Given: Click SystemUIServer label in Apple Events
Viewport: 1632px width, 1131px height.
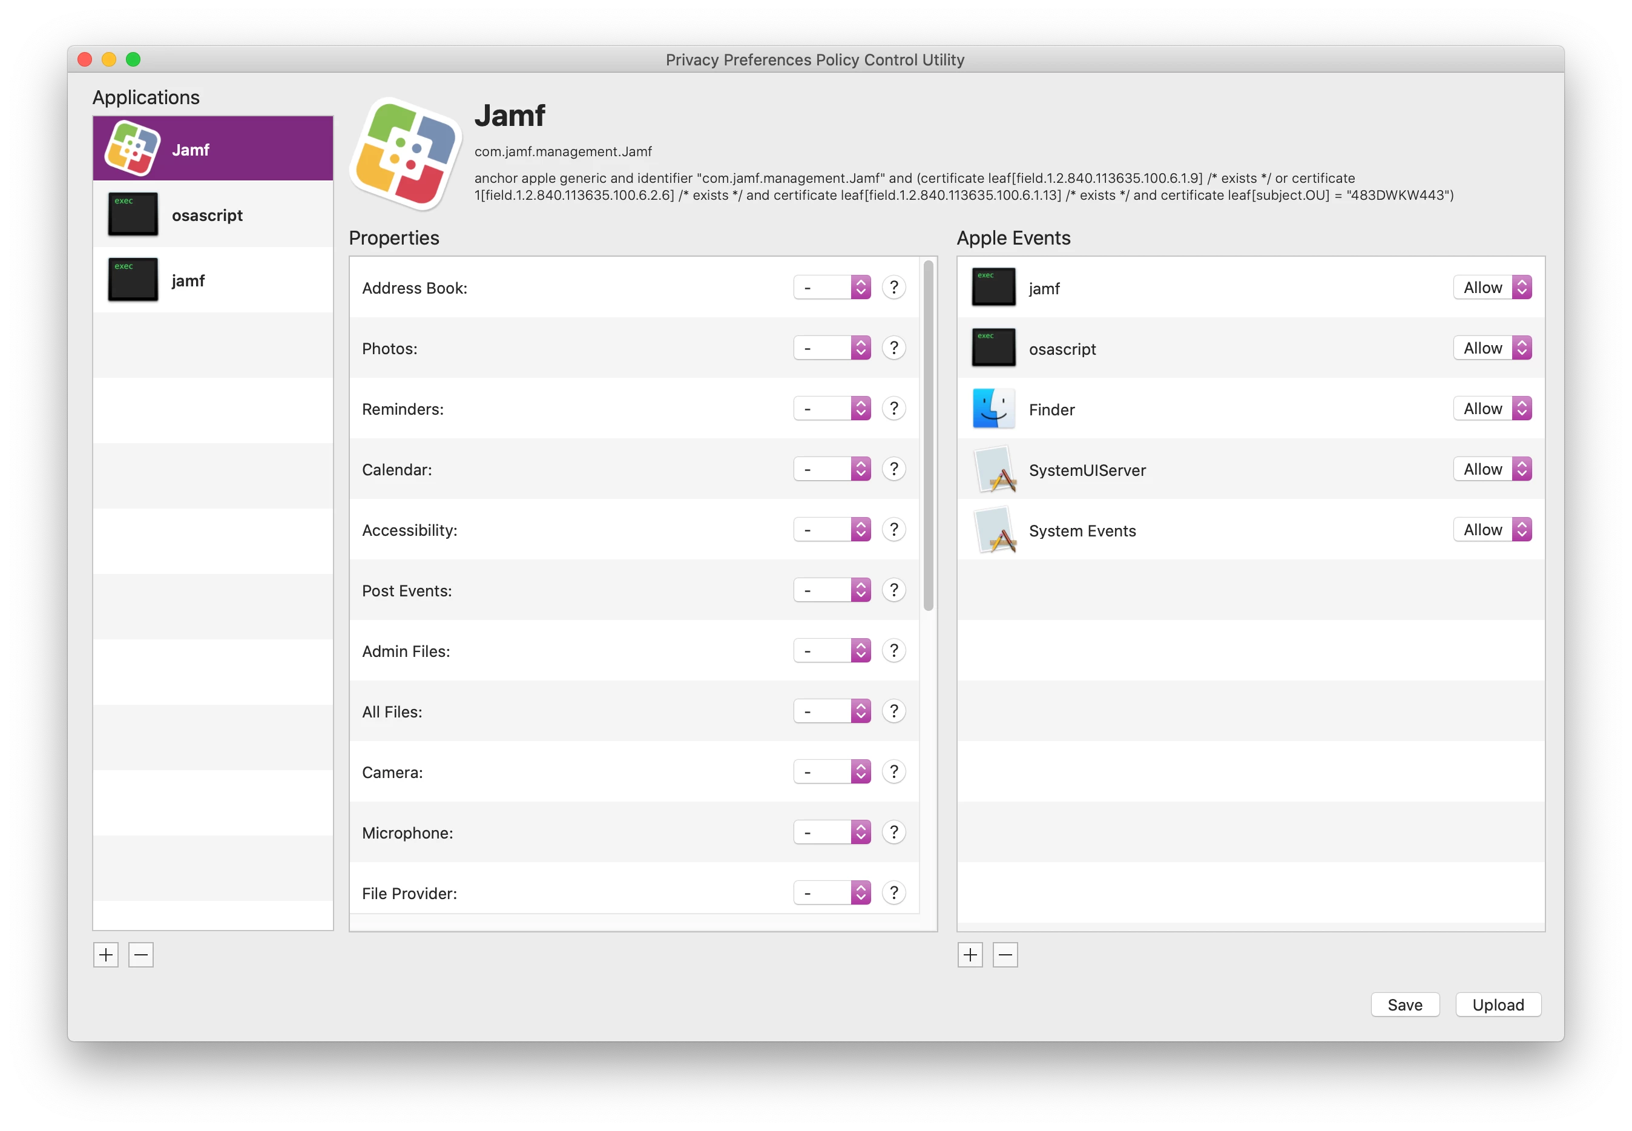Looking at the screenshot, I should 1087,470.
